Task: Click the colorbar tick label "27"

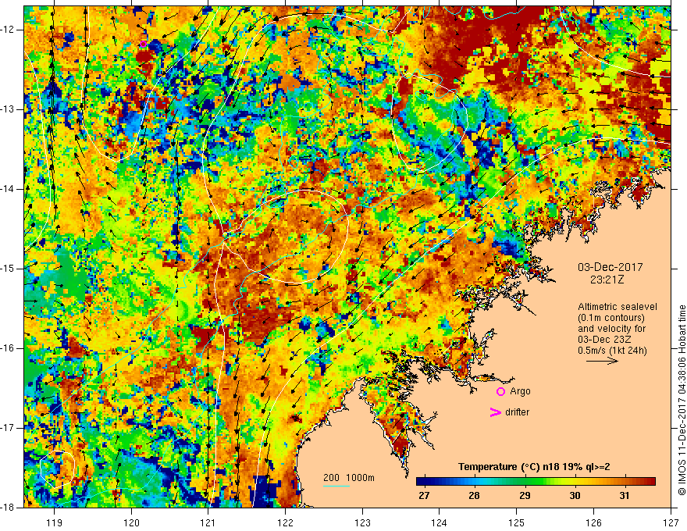Action: (x=424, y=496)
